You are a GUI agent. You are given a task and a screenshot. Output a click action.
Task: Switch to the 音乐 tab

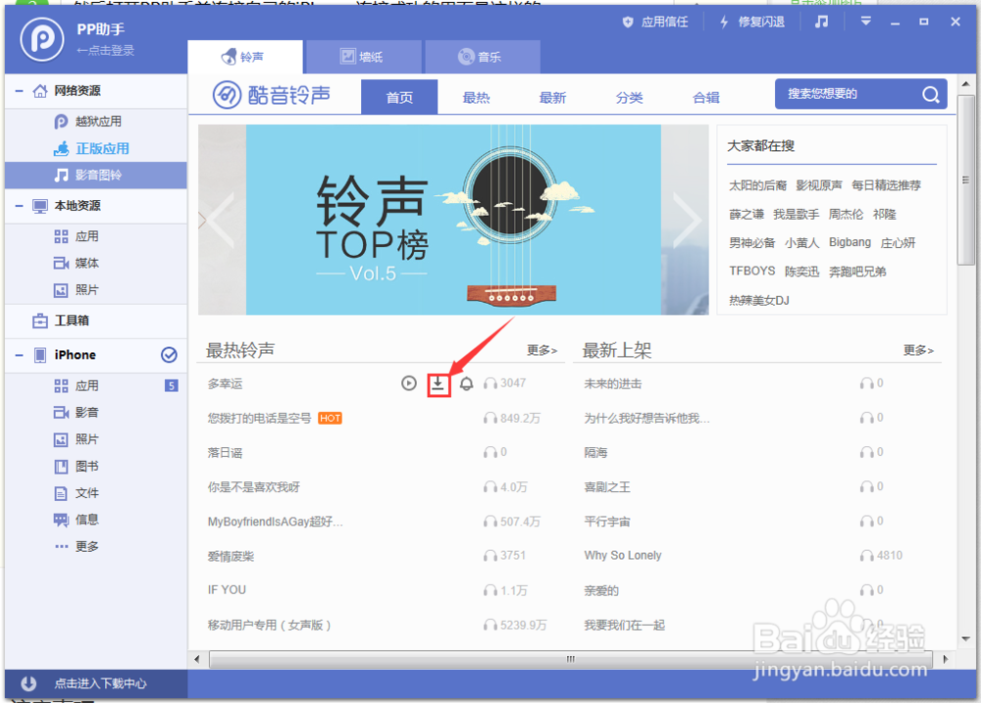click(x=483, y=57)
